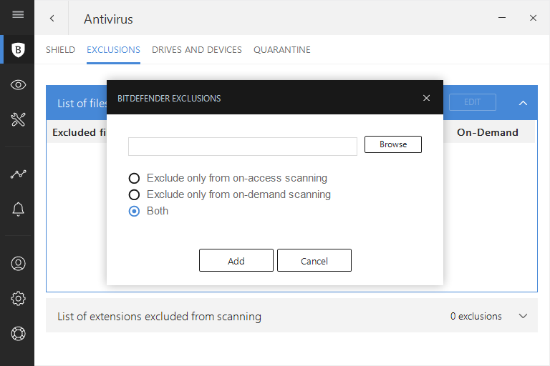The image size is (550, 366).
Task: Open the Support lifebuoy icon
Action: 18,333
